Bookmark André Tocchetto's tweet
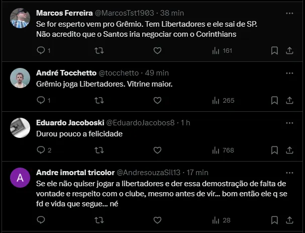 [274, 100]
